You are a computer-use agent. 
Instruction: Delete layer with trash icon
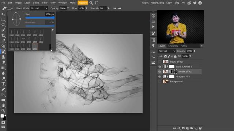tap(200, 128)
